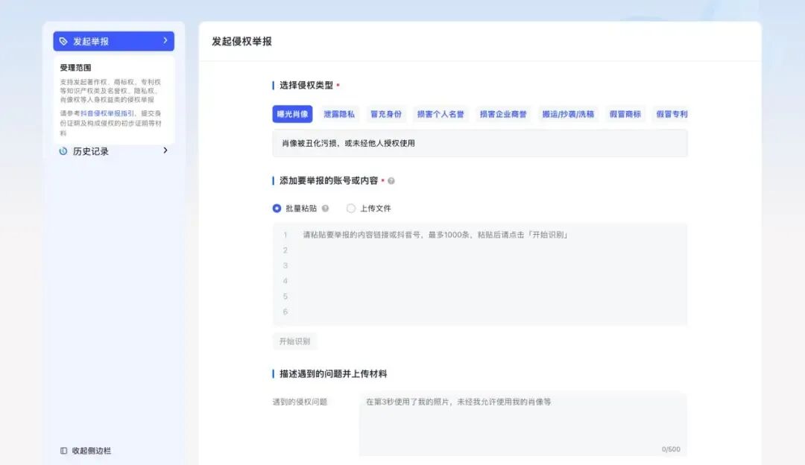The image size is (805, 465).
Task: Click the 遇到的侵权问题 field label
Action: click(300, 402)
